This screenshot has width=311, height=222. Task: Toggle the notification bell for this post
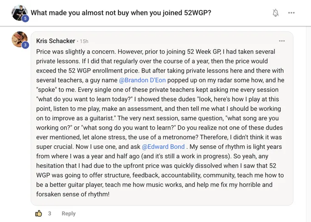pyautogui.click(x=276, y=13)
